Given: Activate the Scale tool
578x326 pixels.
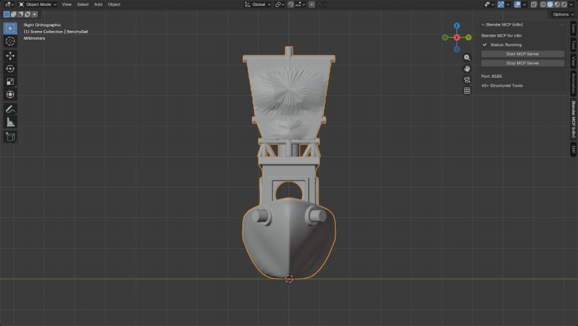Looking at the screenshot, I should tap(10, 82).
